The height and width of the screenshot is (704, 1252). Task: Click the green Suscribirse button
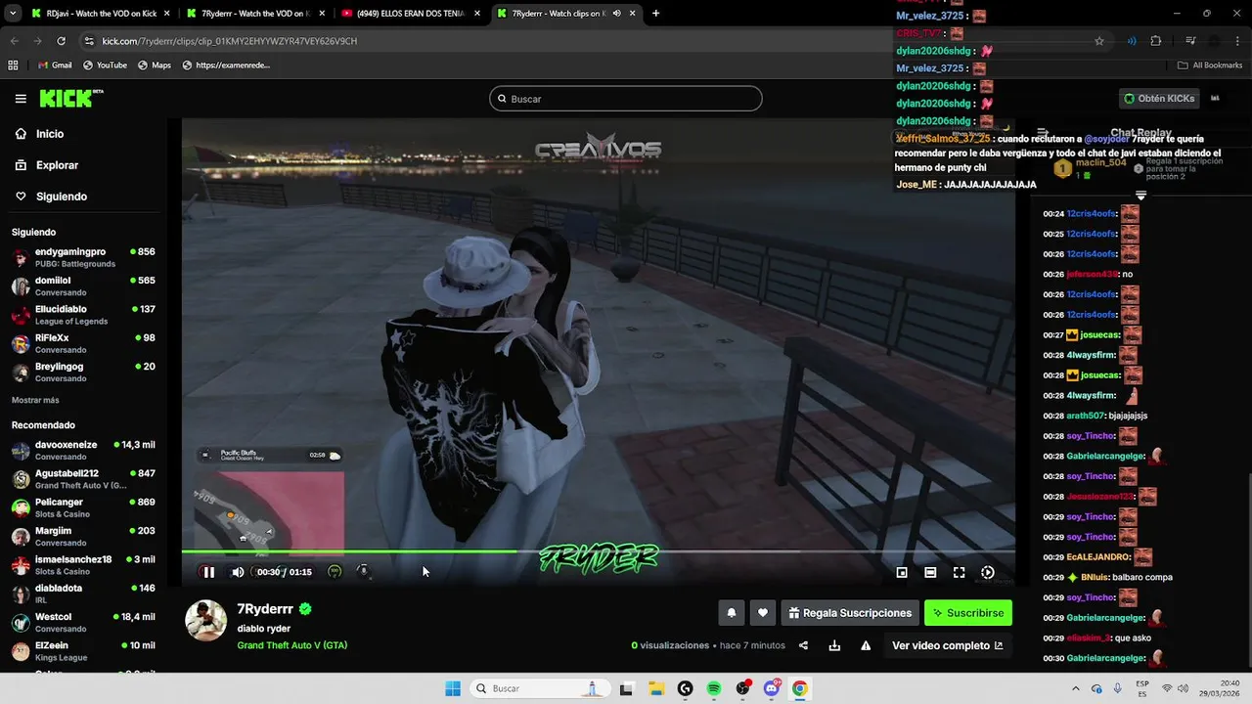(x=968, y=613)
